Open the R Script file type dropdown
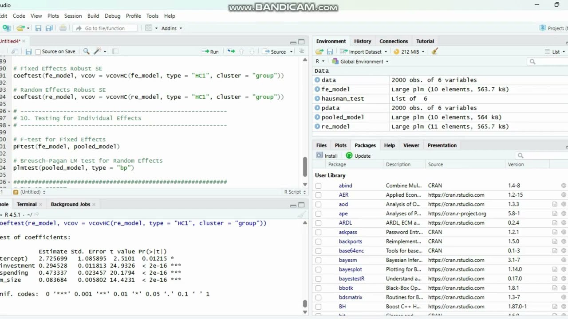 295,192
